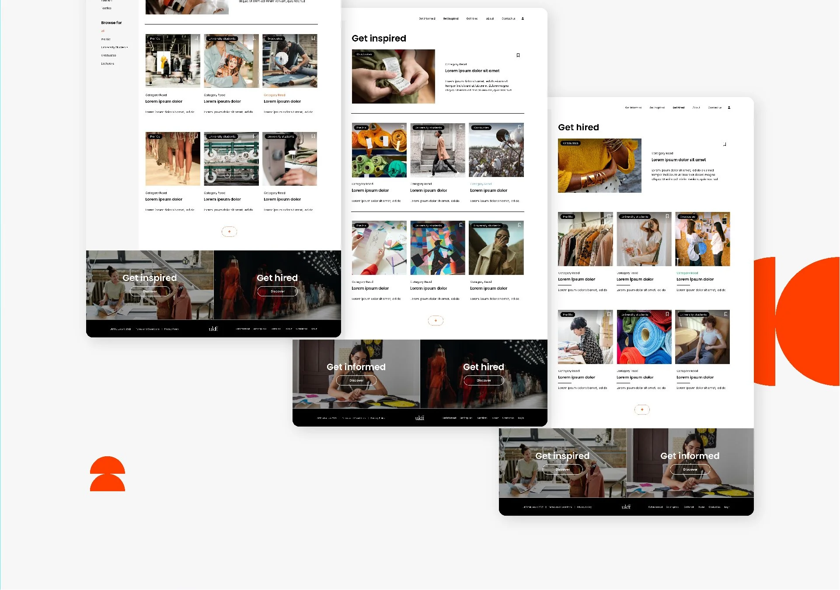
Task: Click Discover under Get hired on left page
Action: (278, 292)
